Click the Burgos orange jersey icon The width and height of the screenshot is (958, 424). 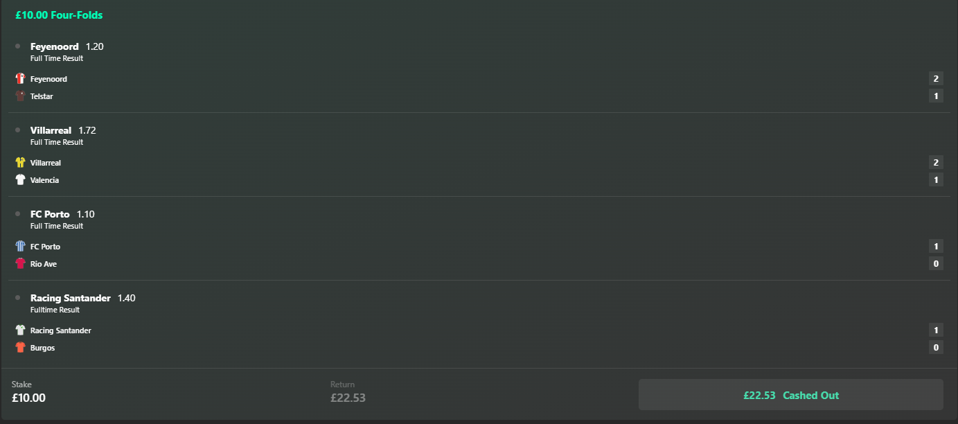coord(20,348)
